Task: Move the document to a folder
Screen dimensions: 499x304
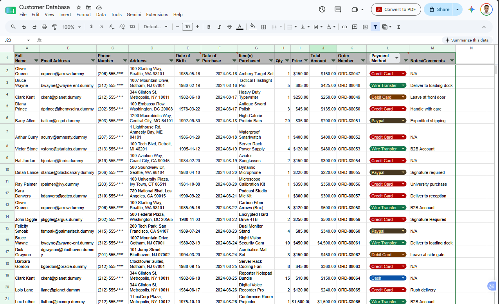Action: tap(89, 7)
